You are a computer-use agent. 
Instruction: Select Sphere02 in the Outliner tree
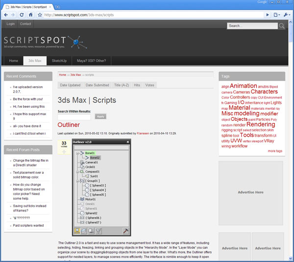coord(91,214)
